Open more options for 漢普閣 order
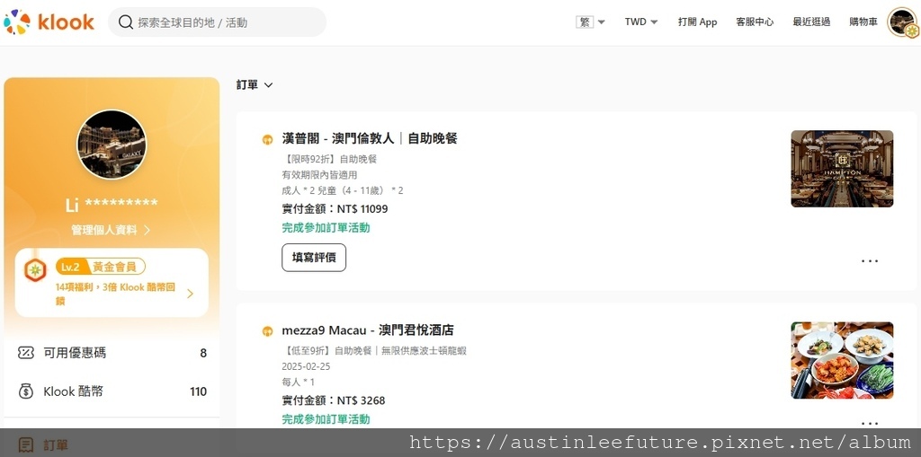This screenshot has width=921, height=457. click(870, 260)
